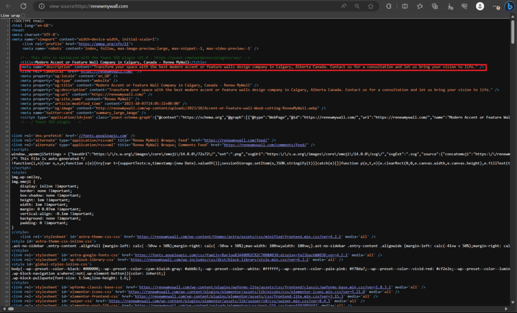Add page to favorites with star icon

click(371, 6)
